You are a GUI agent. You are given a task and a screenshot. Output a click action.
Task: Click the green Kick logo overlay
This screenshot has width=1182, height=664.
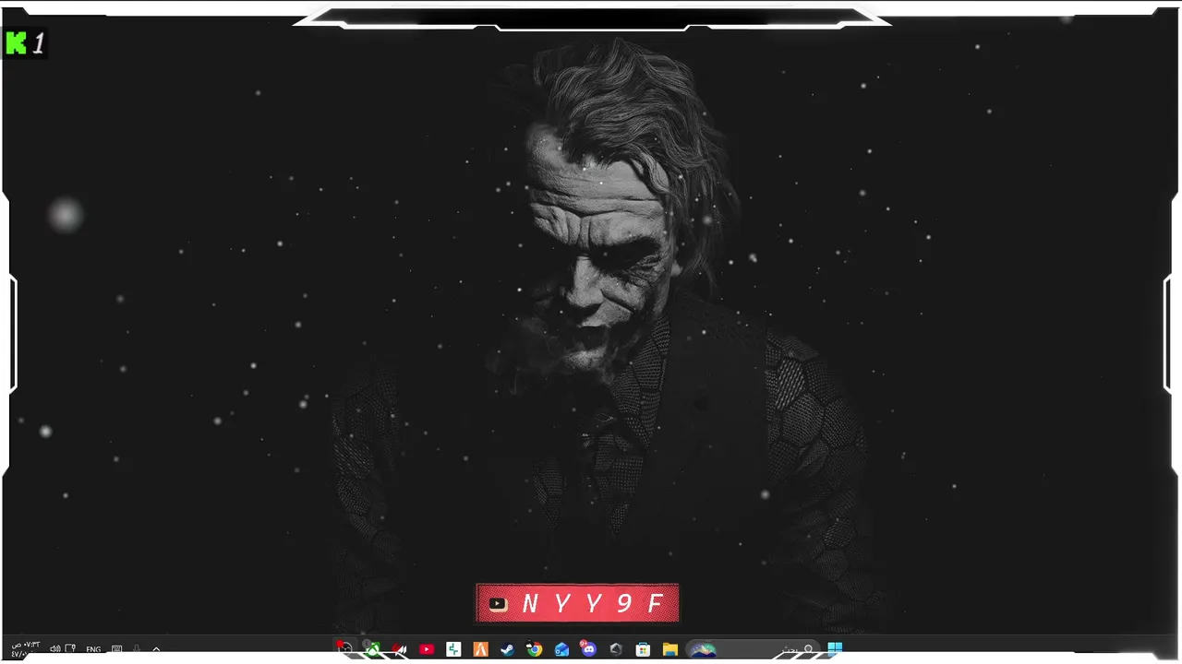click(16, 42)
